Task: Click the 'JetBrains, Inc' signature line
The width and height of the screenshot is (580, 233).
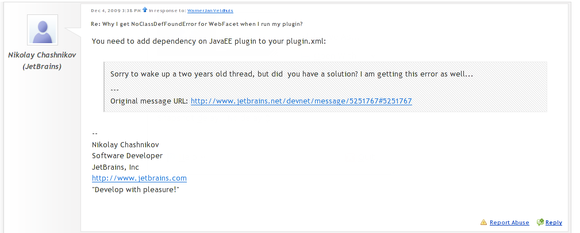Action: [116, 167]
